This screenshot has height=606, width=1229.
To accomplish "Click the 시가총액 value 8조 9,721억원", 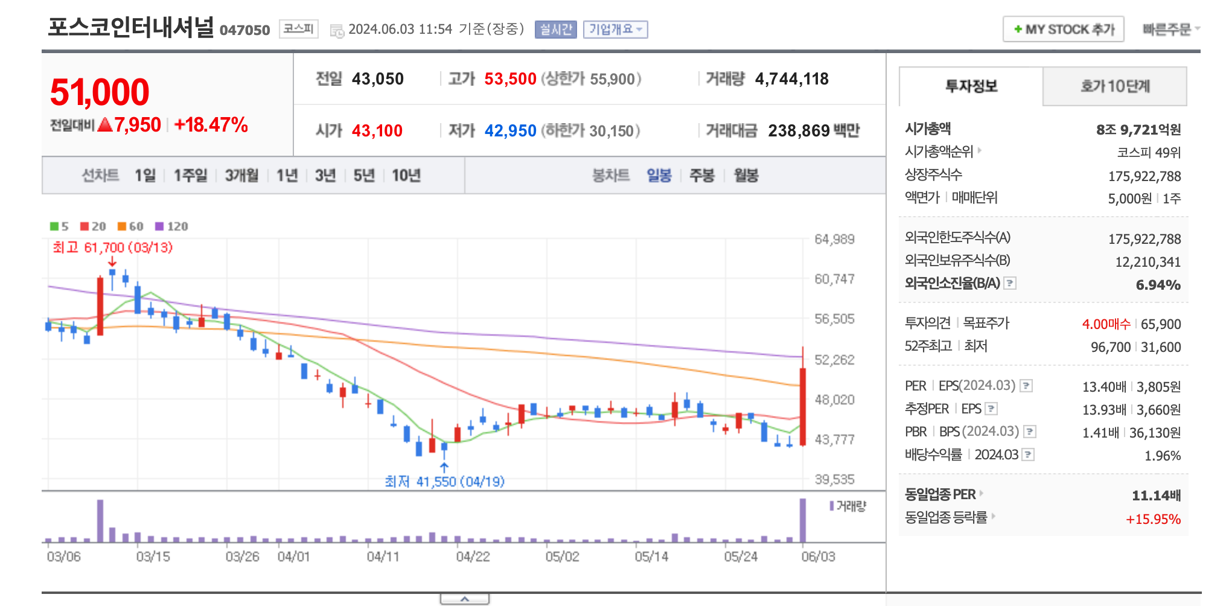I will coord(1138,130).
